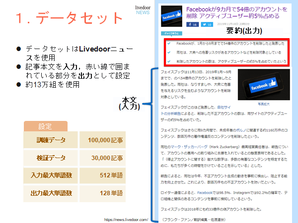This screenshot has width=298, height=223.
Task: Open the マーク・ザッカーバーグ link
Action: tap(189, 147)
